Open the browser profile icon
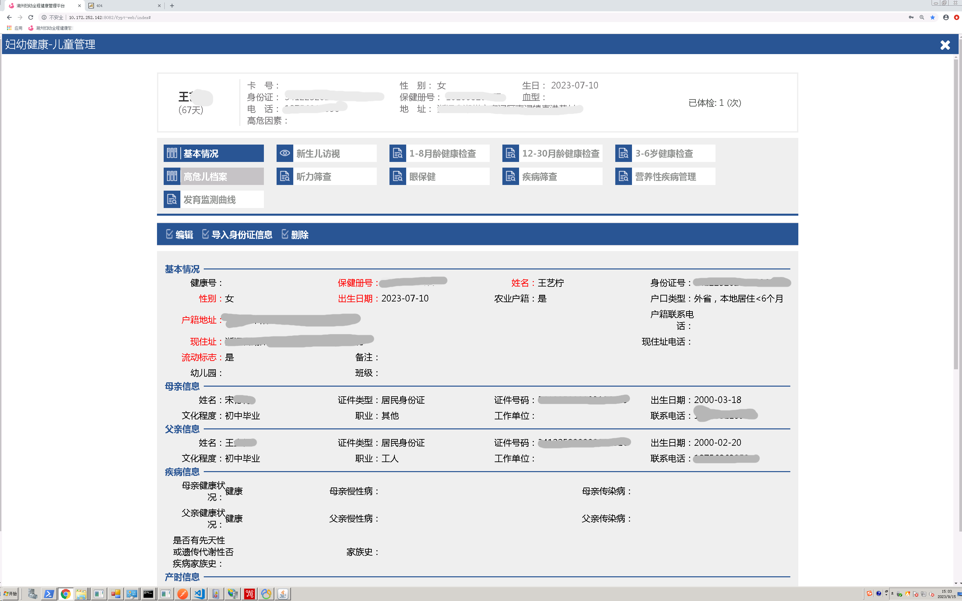This screenshot has height=601, width=962. 946,17
